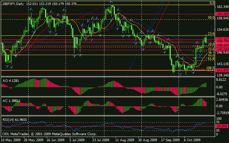
Task: Click the 11 Aug 2009 date label
Action: 125,140
